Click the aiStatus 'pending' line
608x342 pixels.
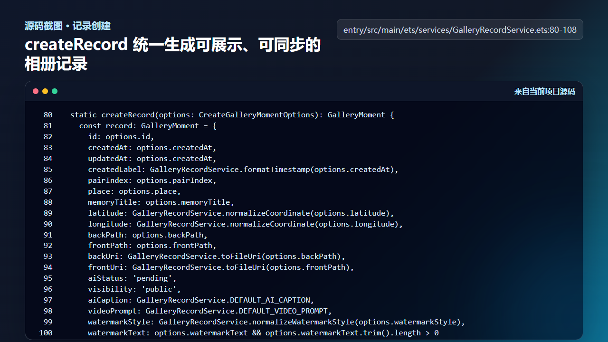(132, 279)
